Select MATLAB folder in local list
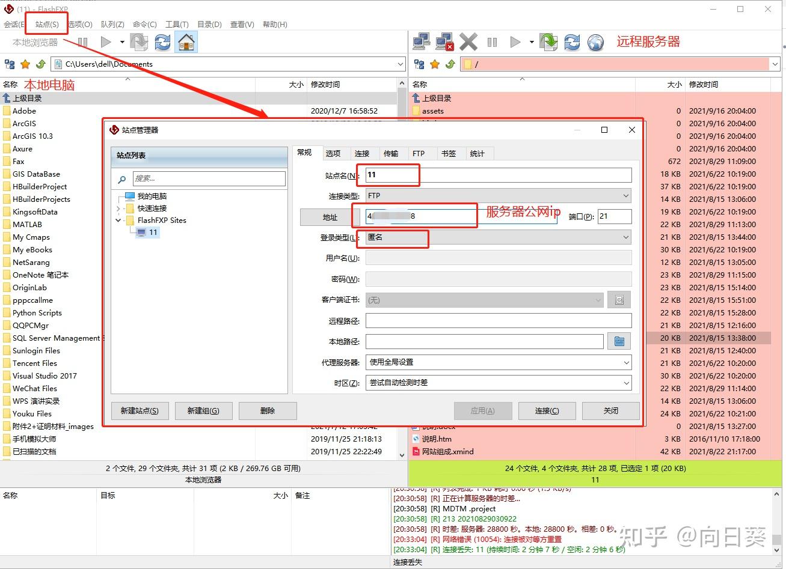 click(27, 225)
